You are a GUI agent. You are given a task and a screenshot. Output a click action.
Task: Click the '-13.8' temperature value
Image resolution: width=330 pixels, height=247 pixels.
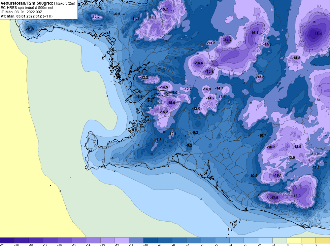point(260,77)
